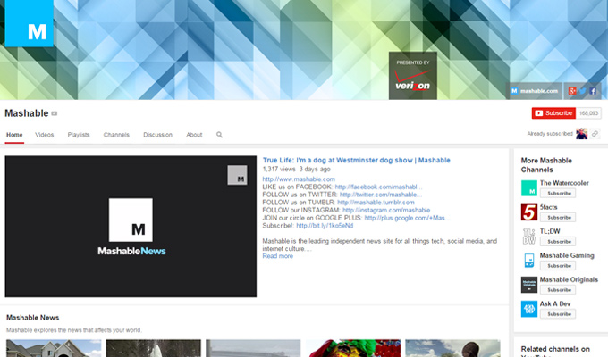Image resolution: width=608 pixels, height=357 pixels.
Task: Click the 1,317 views text
Action: 279,169
